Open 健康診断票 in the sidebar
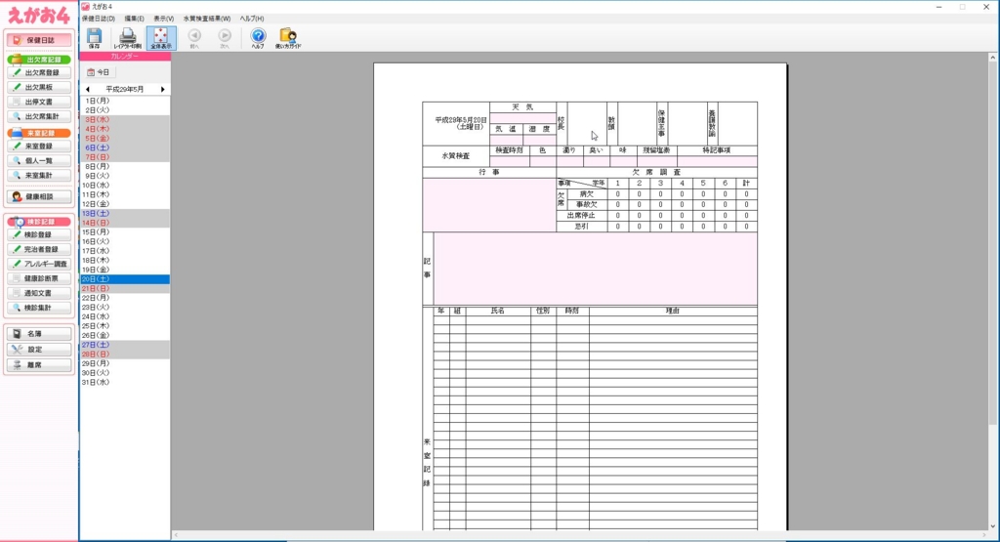This screenshot has width=1000, height=542. click(x=39, y=278)
